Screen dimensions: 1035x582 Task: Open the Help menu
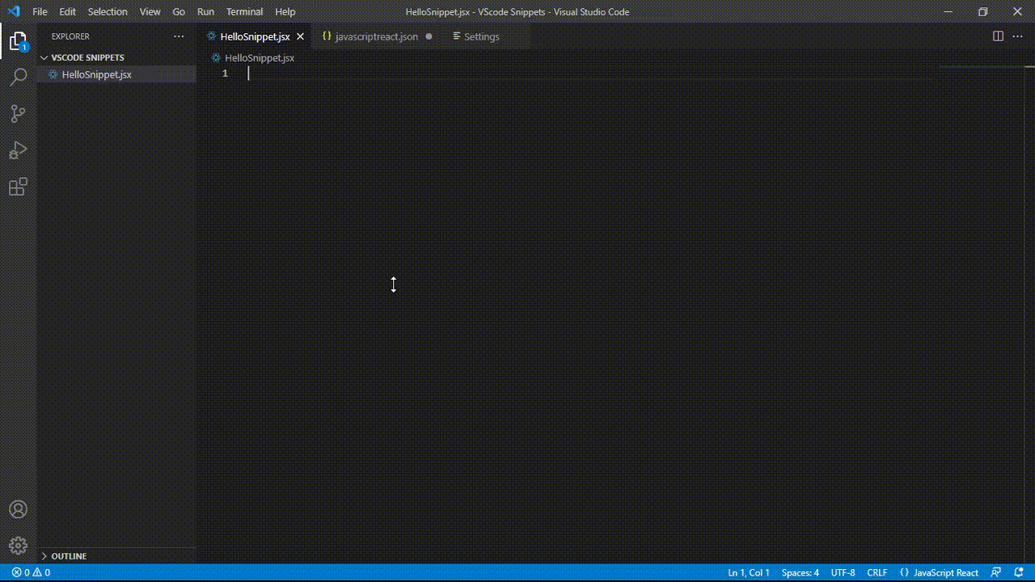click(285, 12)
